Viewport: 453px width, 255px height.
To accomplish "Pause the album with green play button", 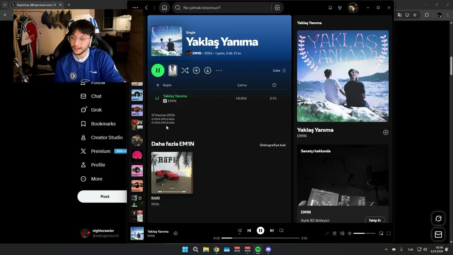I will point(158,70).
